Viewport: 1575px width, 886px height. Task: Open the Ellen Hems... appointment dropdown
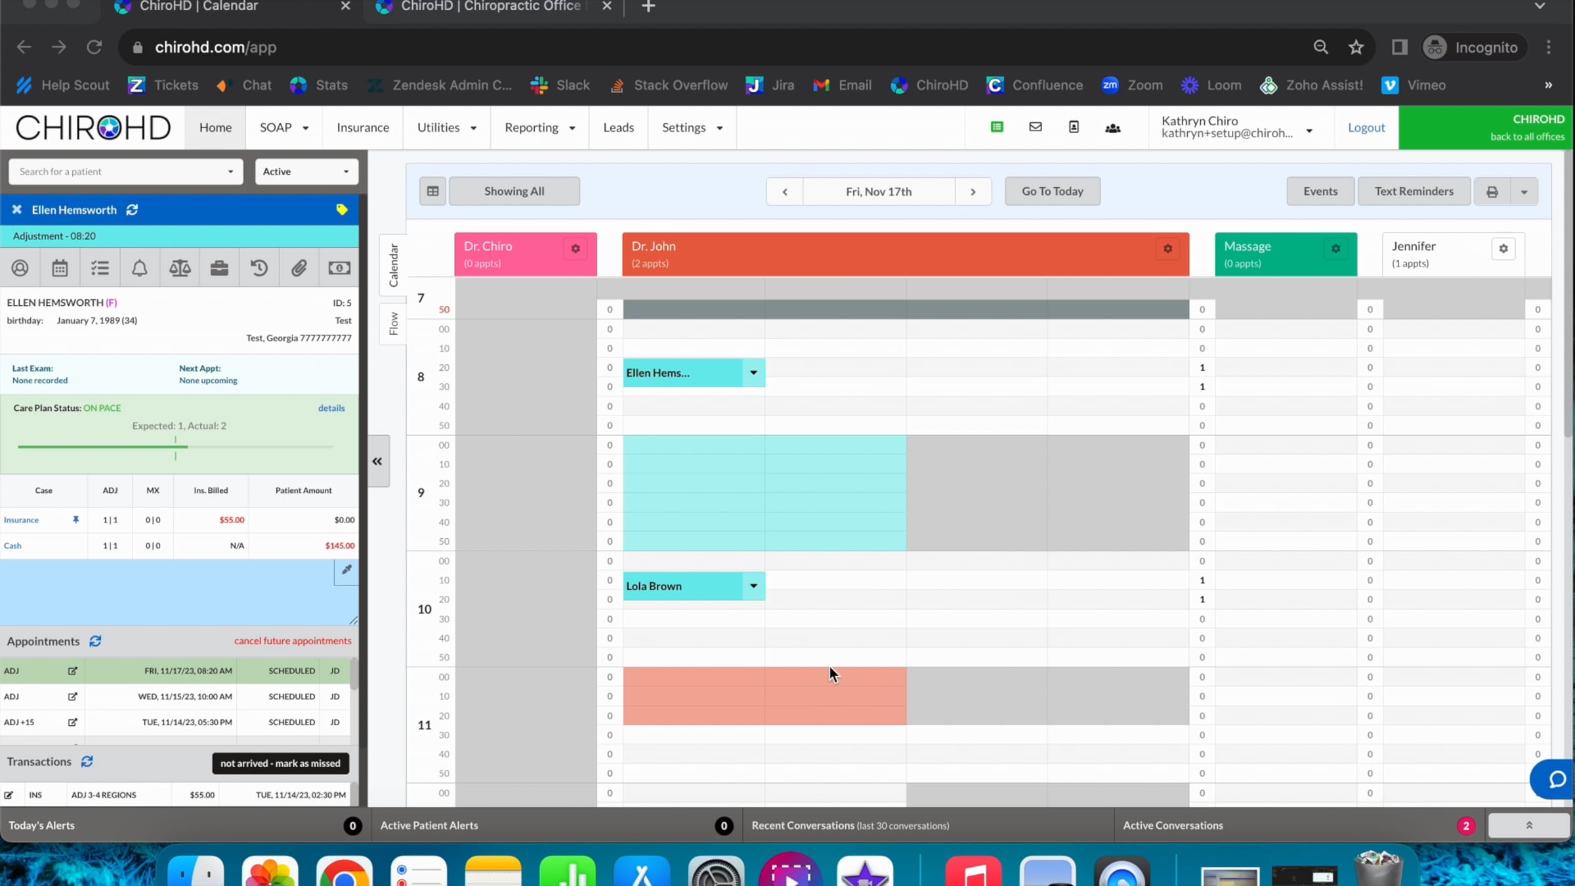point(753,373)
